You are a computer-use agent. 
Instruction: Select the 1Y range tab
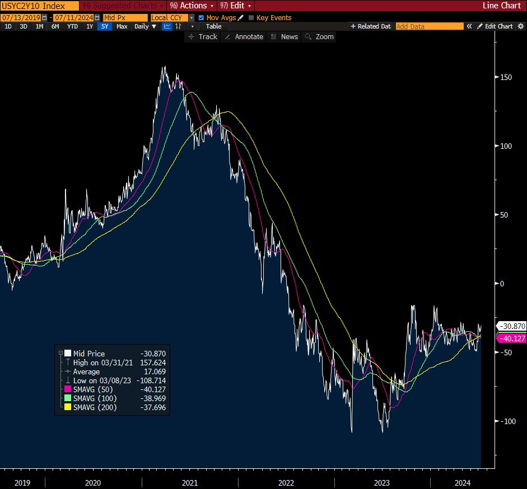pos(90,26)
